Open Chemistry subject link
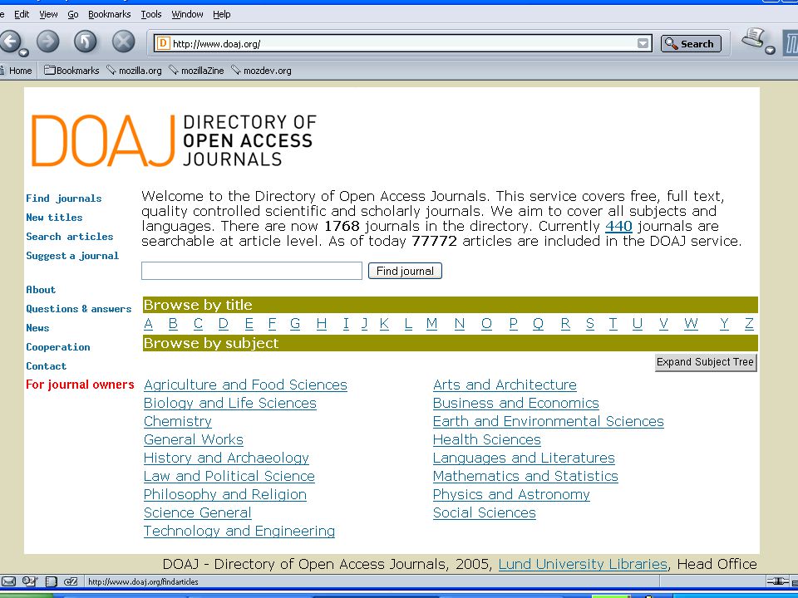The image size is (798, 598). tap(178, 422)
